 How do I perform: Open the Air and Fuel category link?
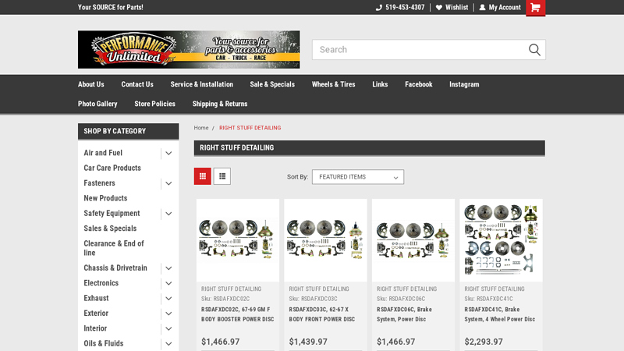click(103, 153)
